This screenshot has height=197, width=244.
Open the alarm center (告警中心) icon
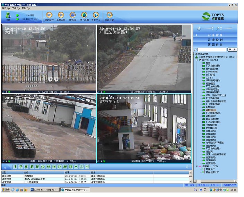coord(96,16)
